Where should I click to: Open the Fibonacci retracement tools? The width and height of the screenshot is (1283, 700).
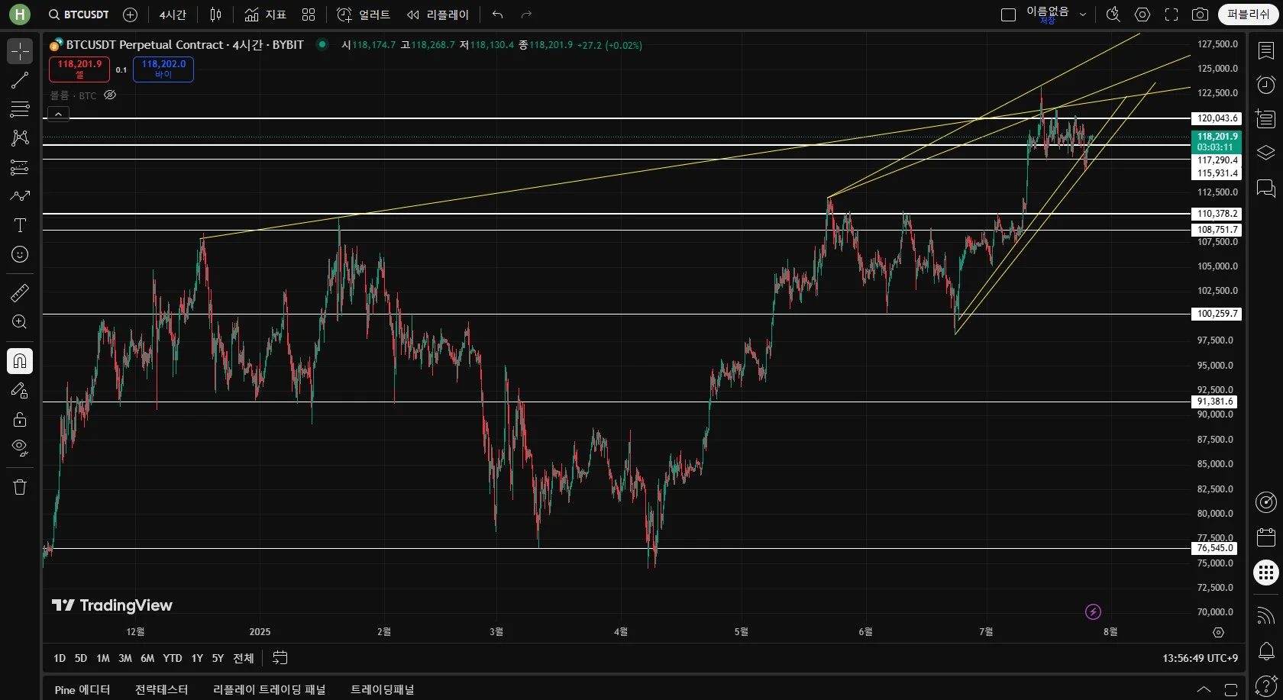(20, 109)
